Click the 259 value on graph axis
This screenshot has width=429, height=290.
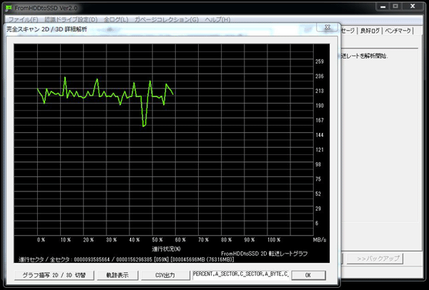320,61
